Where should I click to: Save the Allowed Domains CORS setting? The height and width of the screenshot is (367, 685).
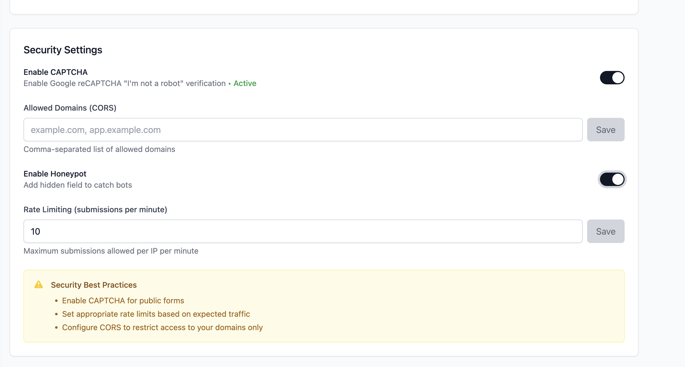[606, 130]
